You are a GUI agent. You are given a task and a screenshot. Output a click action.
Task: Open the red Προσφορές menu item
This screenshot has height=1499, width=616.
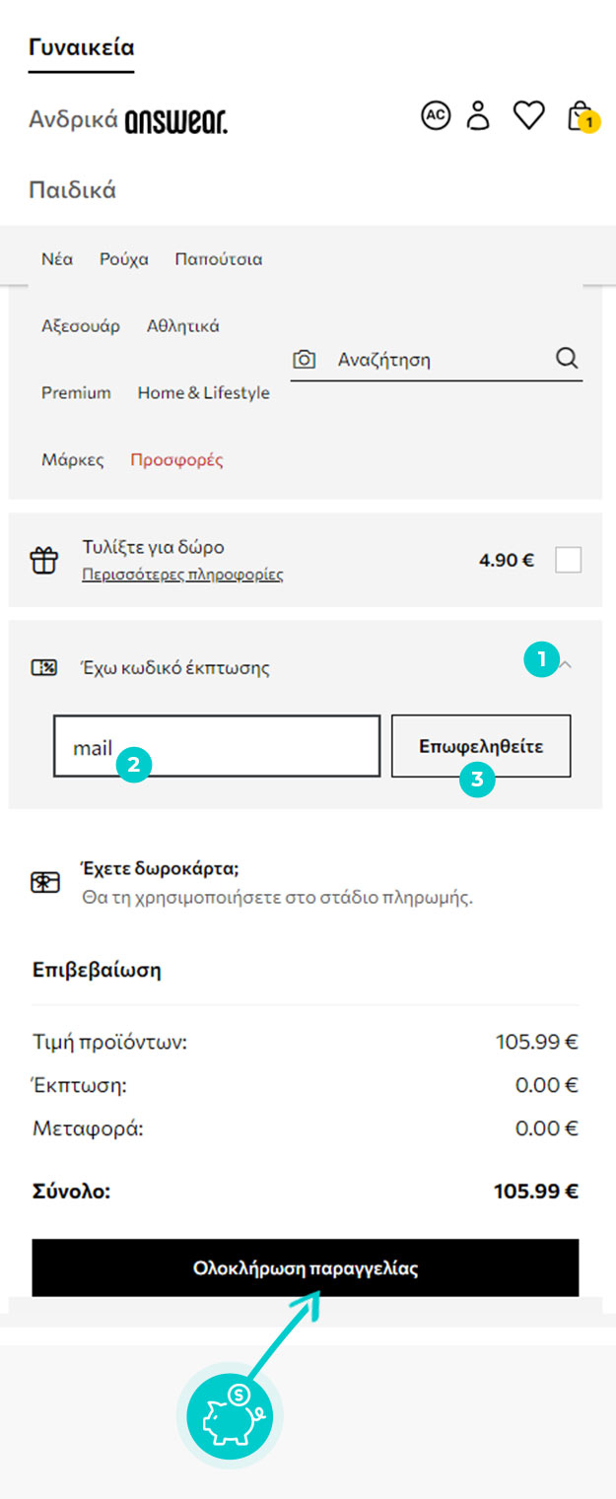coord(176,460)
